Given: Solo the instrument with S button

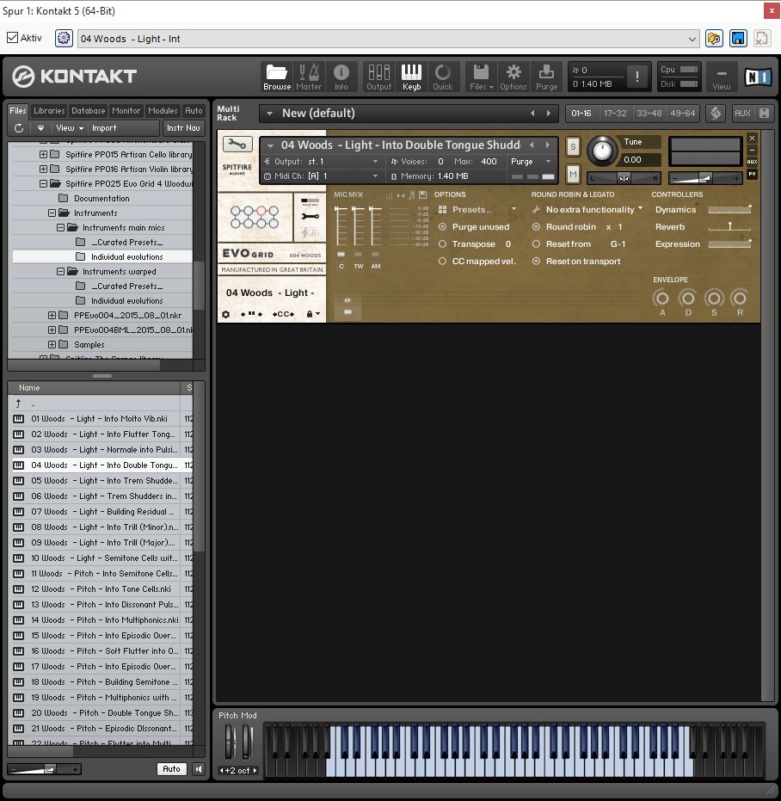Looking at the screenshot, I should point(573,147).
